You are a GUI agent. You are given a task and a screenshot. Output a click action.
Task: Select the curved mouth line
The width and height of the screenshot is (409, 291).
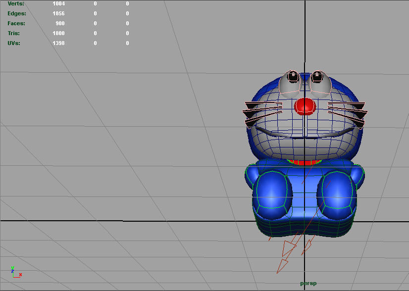coord(305,133)
